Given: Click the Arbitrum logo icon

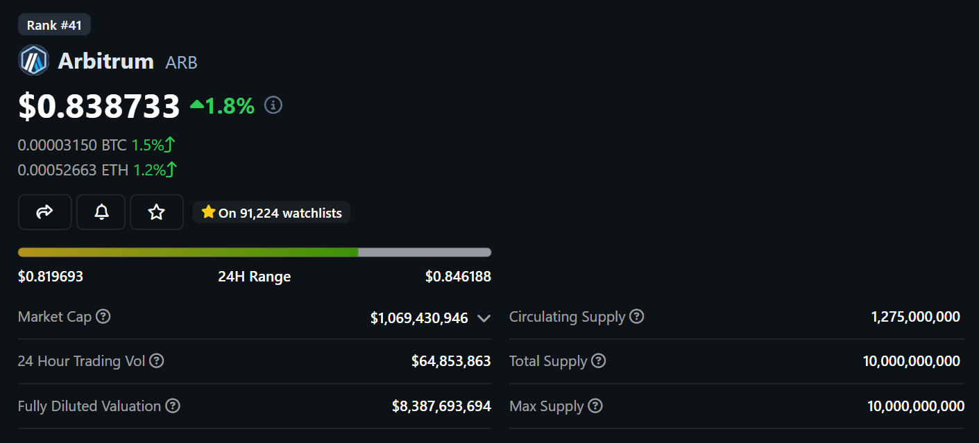Looking at the screenshot, I should (33, 60).
